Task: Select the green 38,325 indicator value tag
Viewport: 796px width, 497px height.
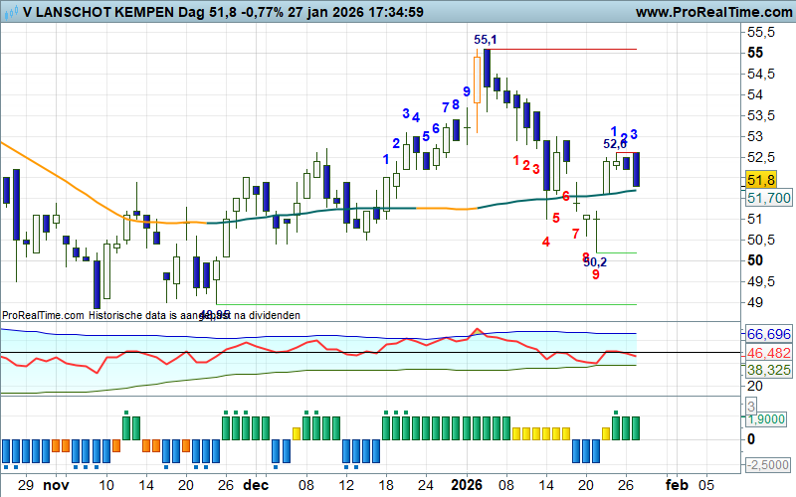Action: pos(767,369)
